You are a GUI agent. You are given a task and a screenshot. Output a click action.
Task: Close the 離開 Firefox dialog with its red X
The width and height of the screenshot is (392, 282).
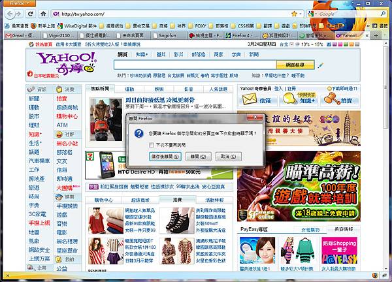[x=255, y=117]
